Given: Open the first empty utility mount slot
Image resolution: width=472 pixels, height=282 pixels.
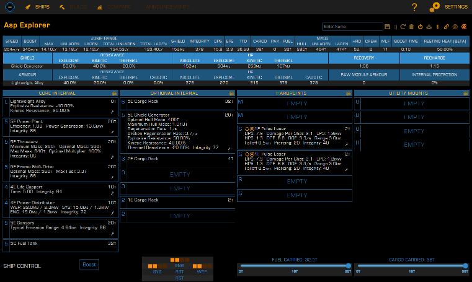Looking at the screenshot, I should (412, 104).
